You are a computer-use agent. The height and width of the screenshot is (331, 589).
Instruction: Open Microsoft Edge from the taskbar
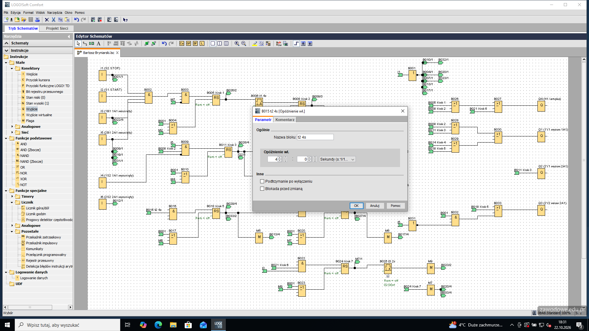click(x=158, y=325)
